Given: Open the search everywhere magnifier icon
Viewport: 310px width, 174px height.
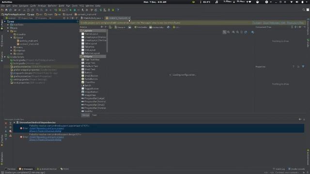Looking at the screenshot, I should click(304, 10).
